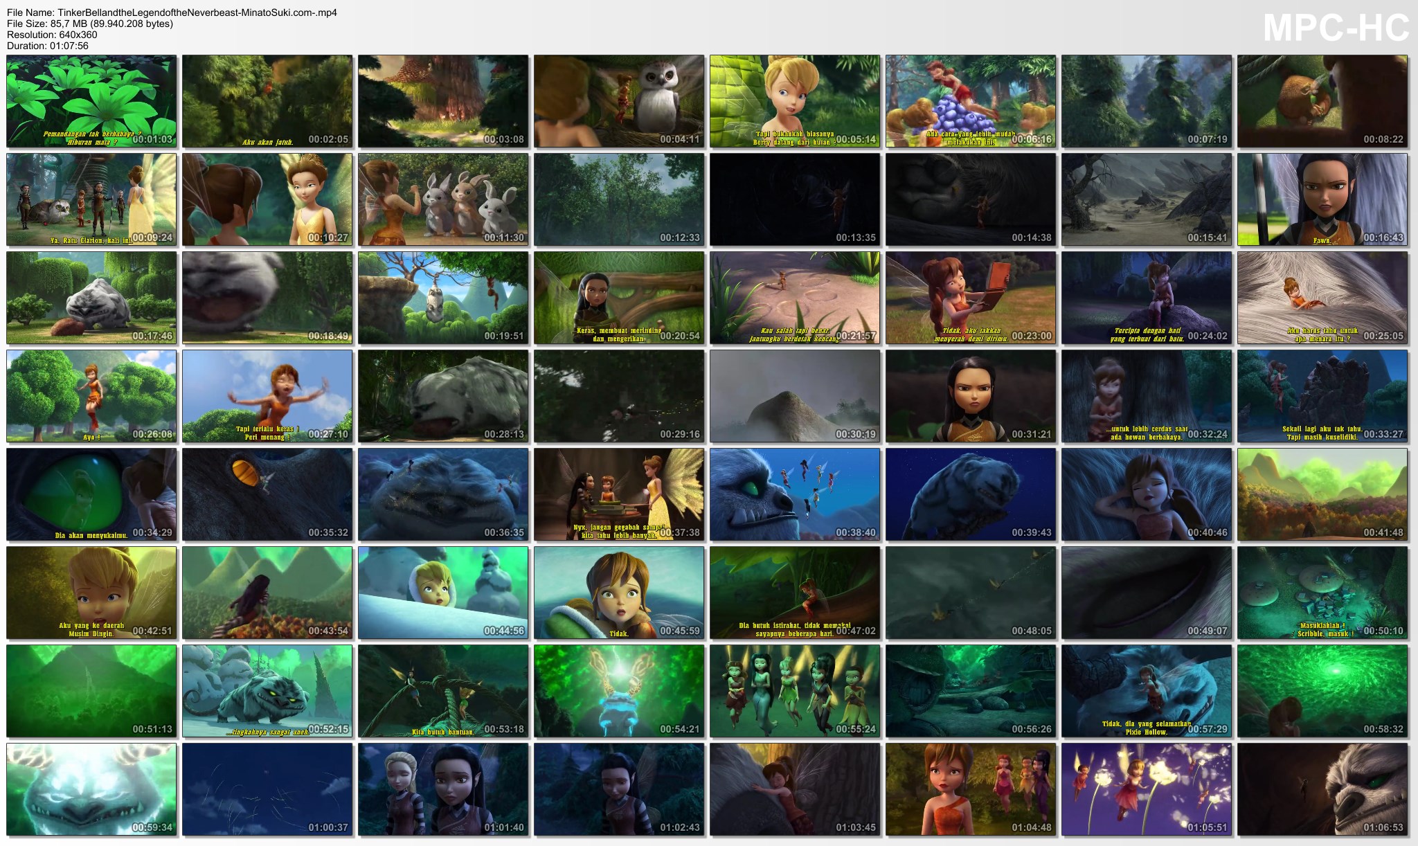The width and height of the screenshot is (1418, 846).
Task: Click the subtitle text "Fawn."
Action: (x=1322, y=240)
